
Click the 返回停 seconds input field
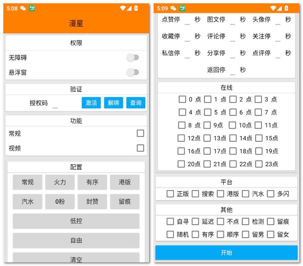[232, 70]
